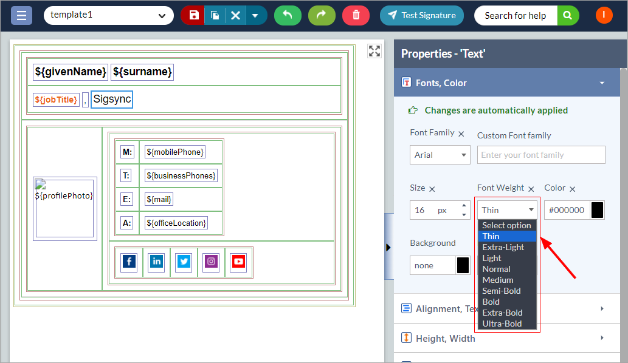The image size is (628, 363).
Task: Open the Font Family Arial dropdown
Action: [440, 155]
